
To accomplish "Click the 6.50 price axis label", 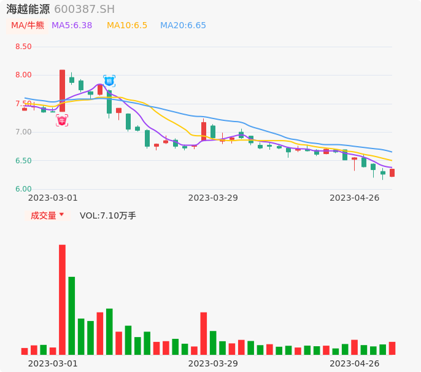I will click(x=23, y=161).
